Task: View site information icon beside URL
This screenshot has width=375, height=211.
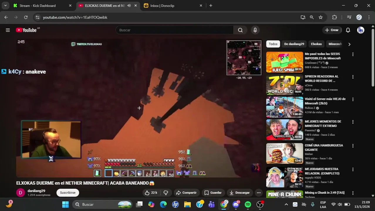Action: coord(37,17)
